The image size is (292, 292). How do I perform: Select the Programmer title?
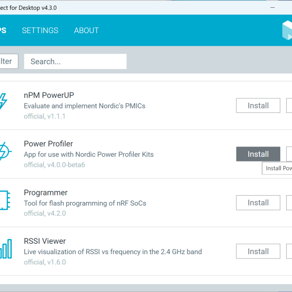pos(46,193)
